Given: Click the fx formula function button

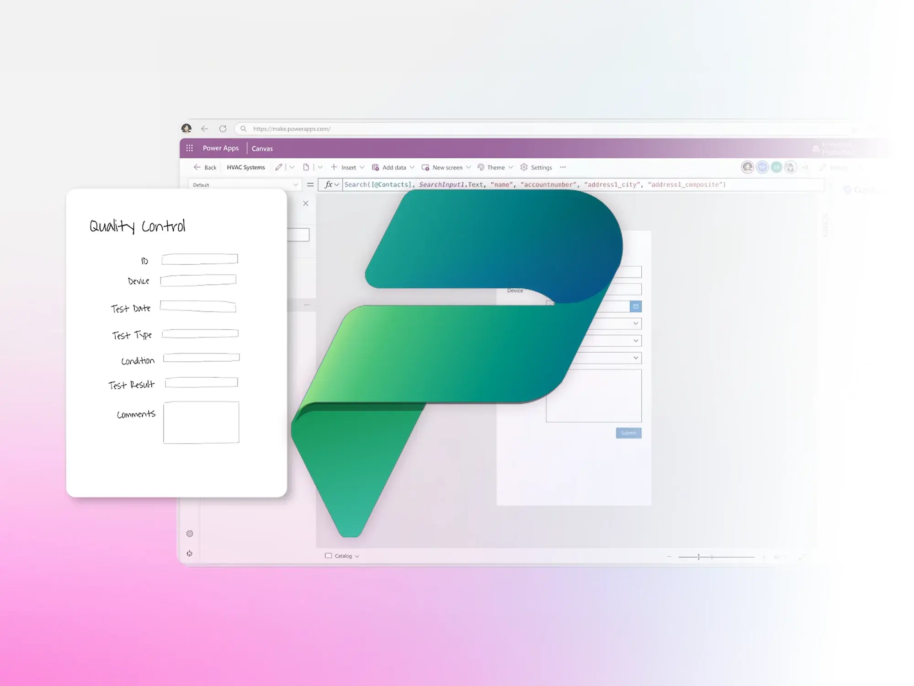Looking at the screenshot, I should tap(331, 184).
